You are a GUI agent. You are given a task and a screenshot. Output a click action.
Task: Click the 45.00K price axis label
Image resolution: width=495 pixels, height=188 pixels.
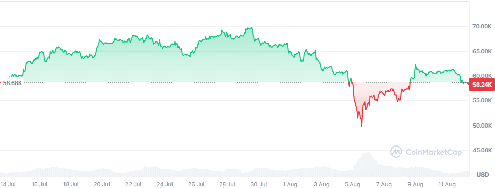482,150
